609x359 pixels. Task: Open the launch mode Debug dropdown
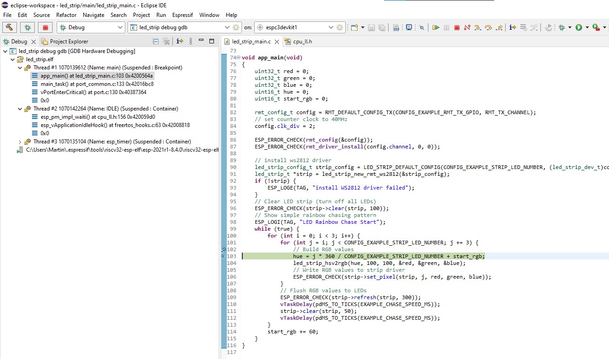point(91,27)
